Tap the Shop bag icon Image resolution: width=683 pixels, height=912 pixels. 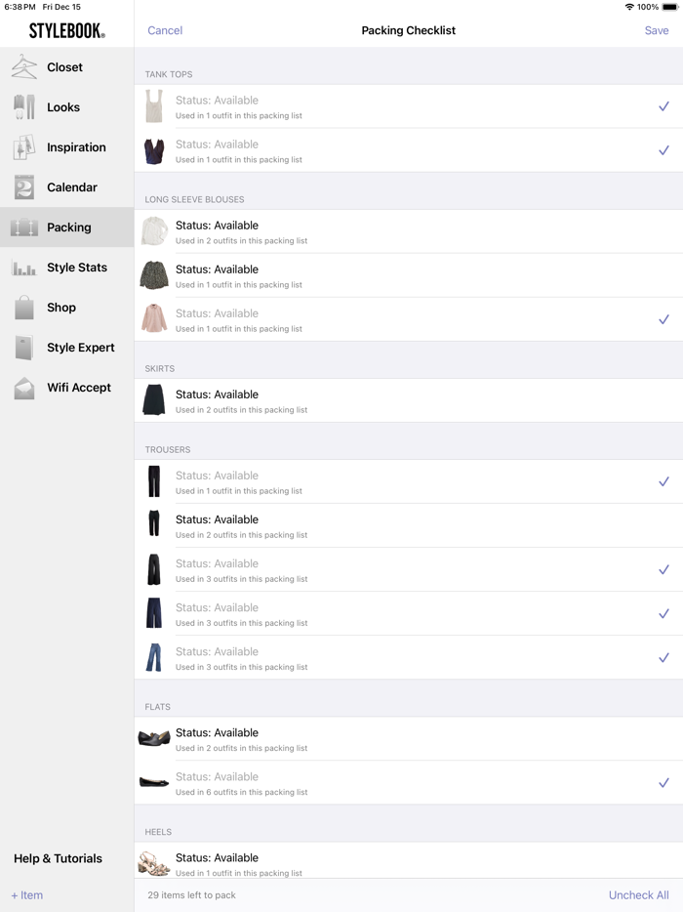point(23,308)
